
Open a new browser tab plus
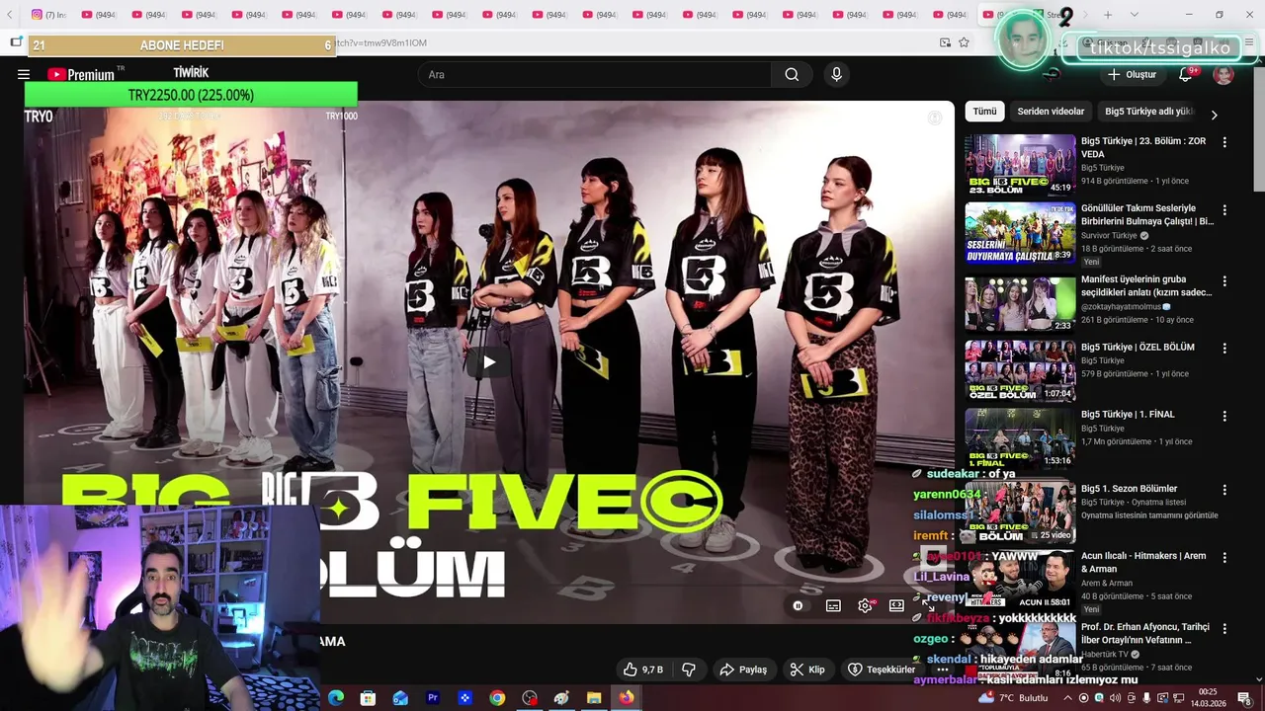[x=1108, y=15]
